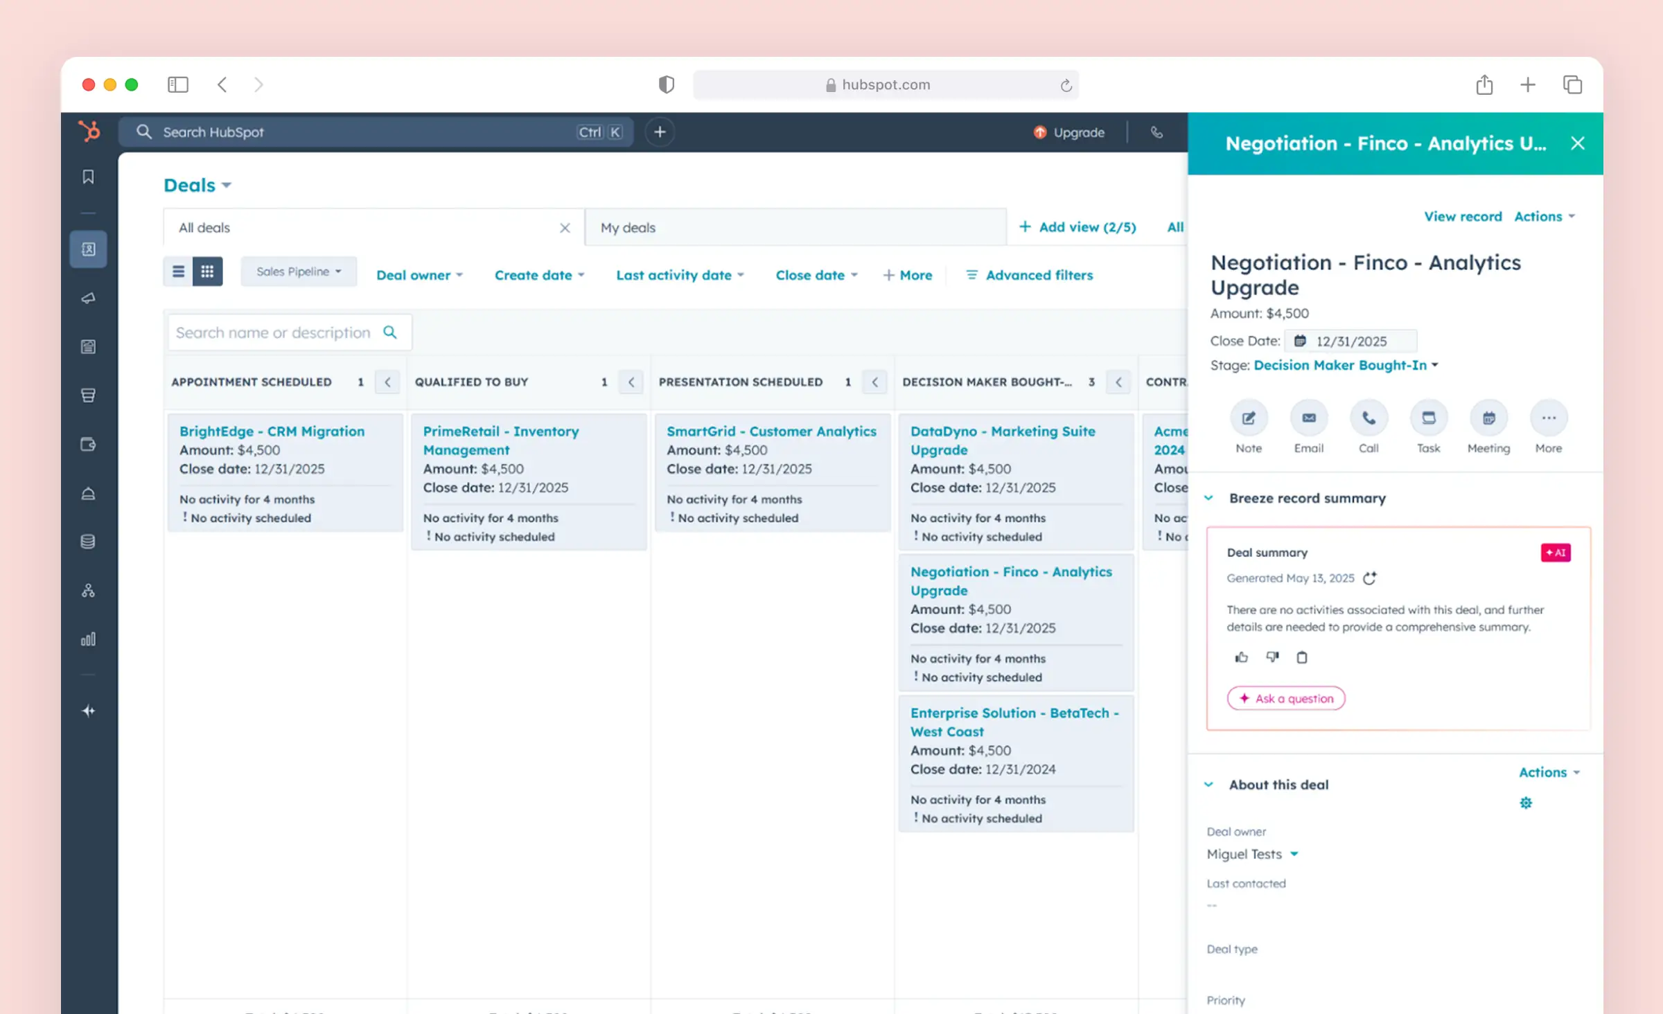Collapse the Presentation Scheduled column

click(875, 382)
